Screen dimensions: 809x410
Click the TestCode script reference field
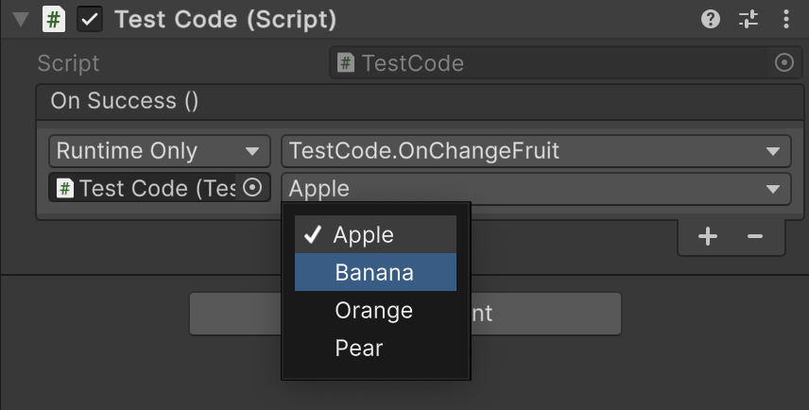pyautogui.click(x=548, y=63)
